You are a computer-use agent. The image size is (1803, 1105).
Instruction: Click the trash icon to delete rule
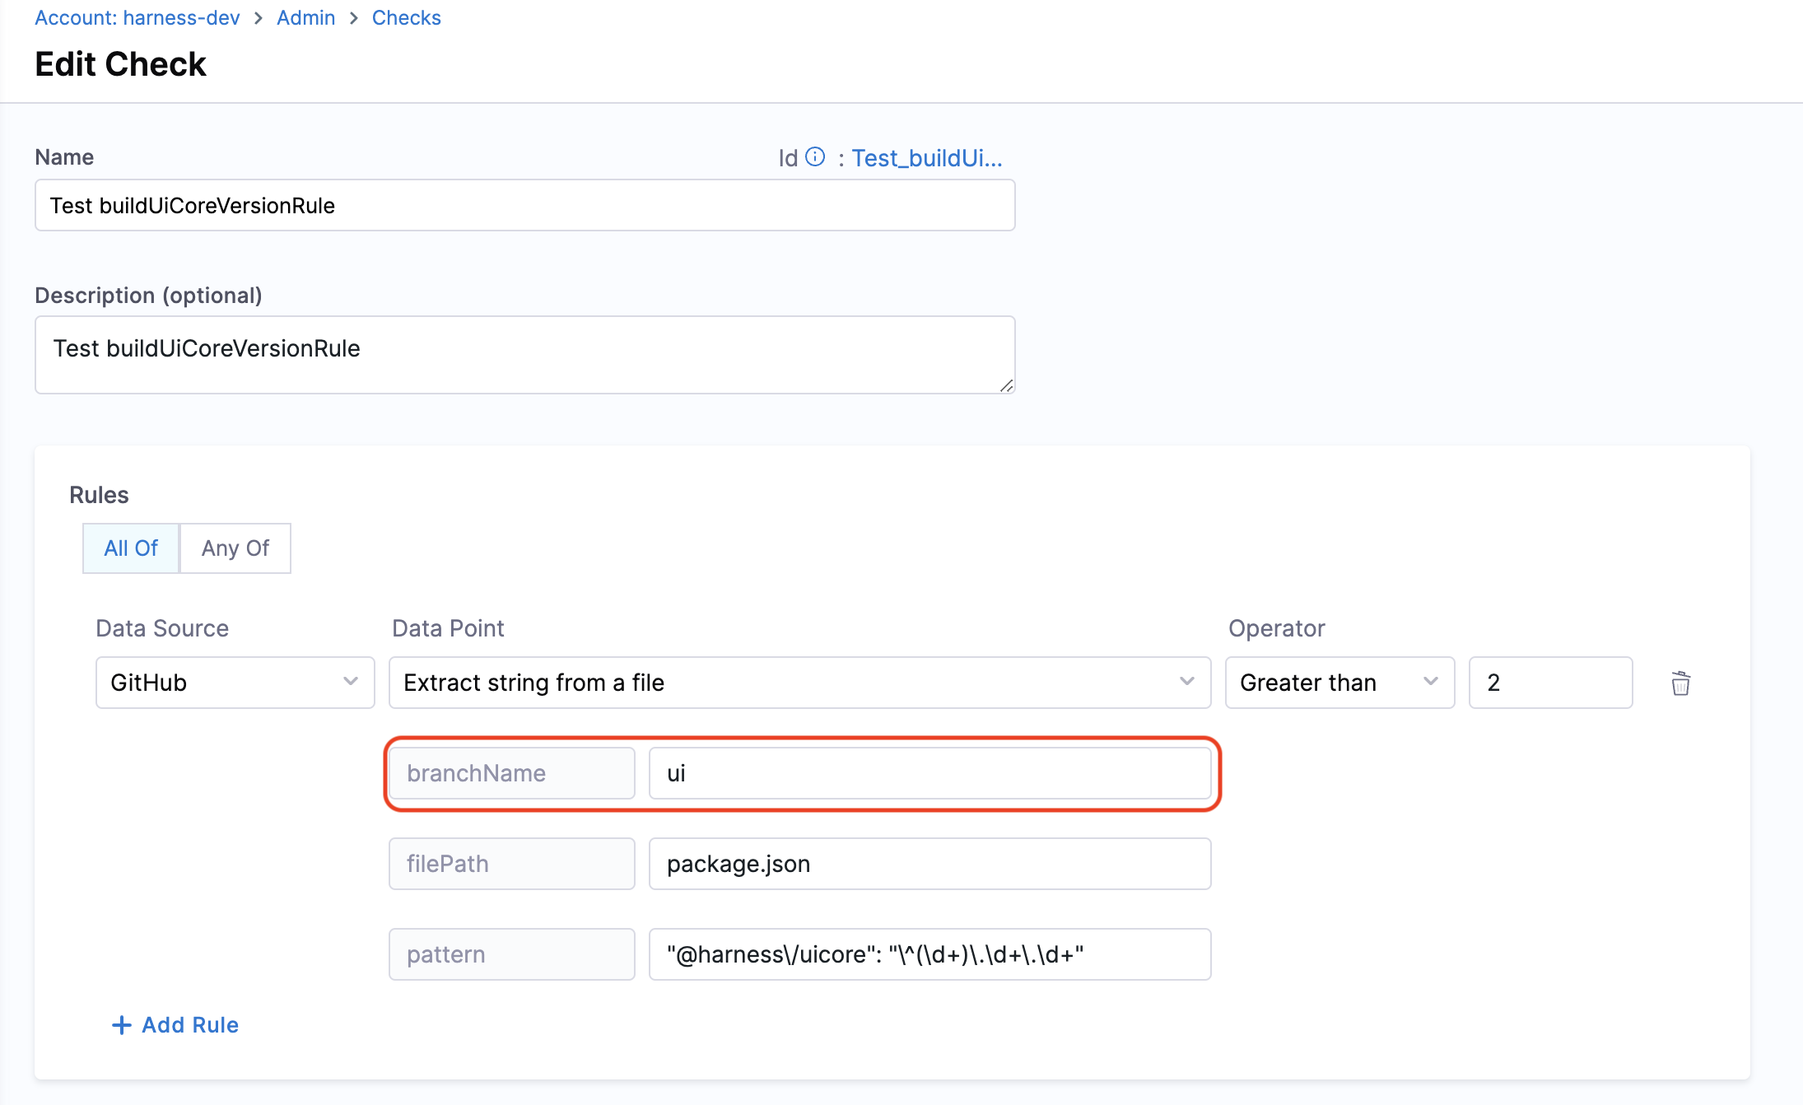[x=1680, y=683]
